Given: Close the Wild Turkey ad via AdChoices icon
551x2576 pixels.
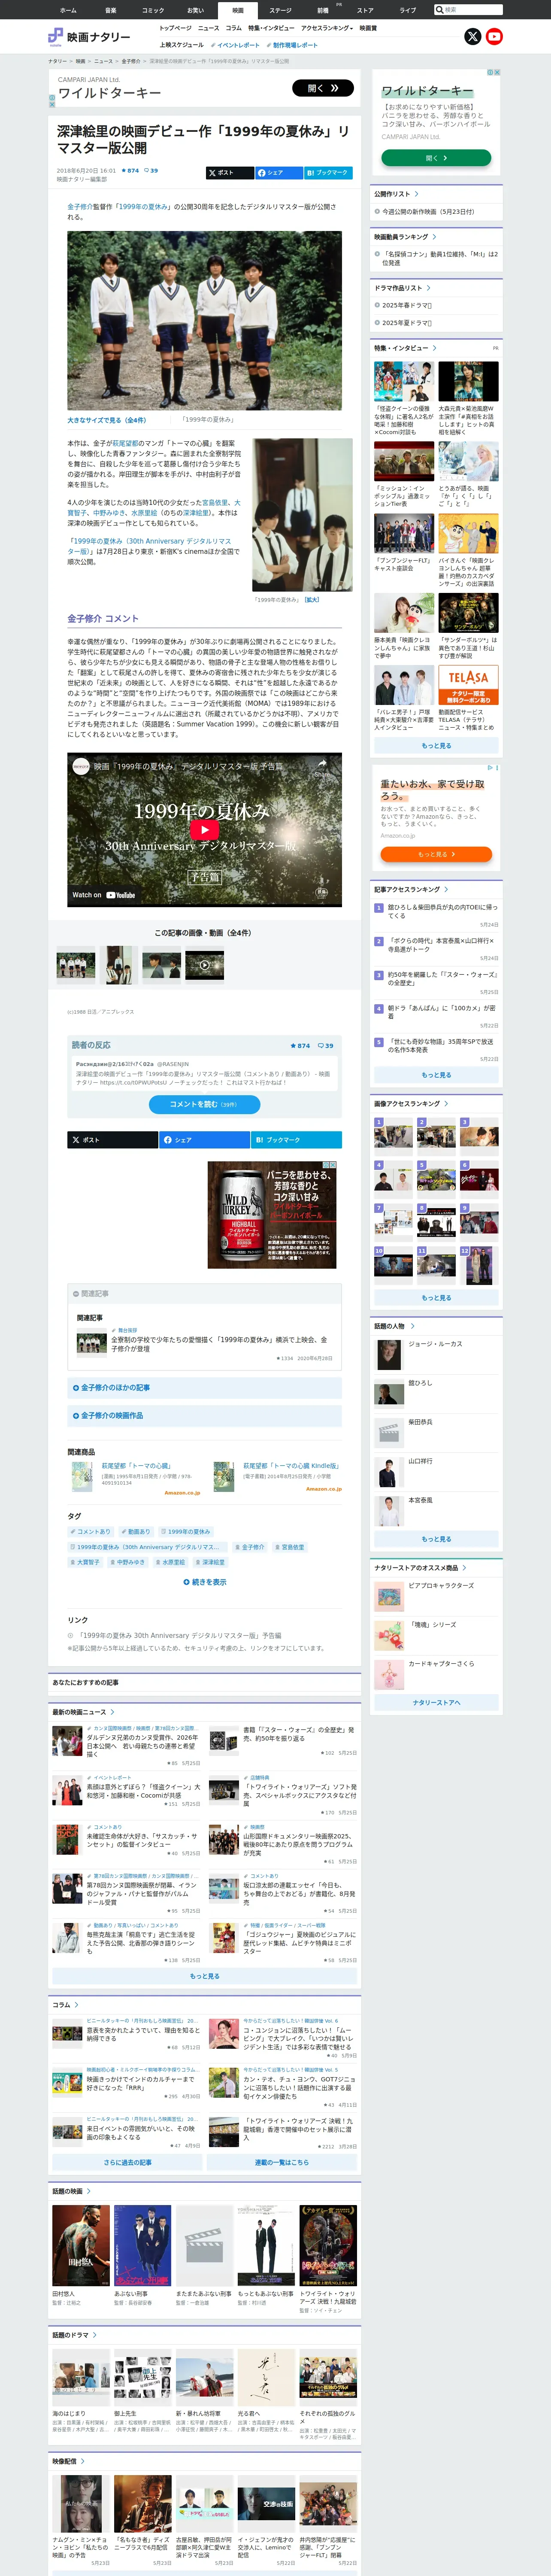Looking at the screenshot, I should (x=332, y=1165).
